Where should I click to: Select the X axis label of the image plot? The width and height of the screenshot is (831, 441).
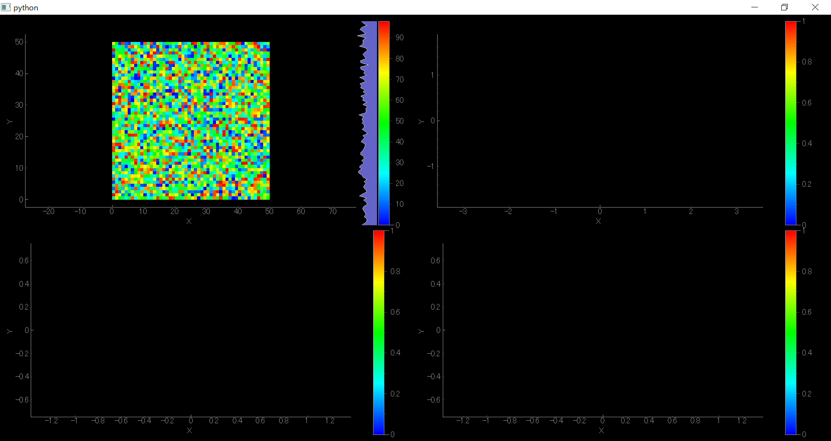click(189, 221)
